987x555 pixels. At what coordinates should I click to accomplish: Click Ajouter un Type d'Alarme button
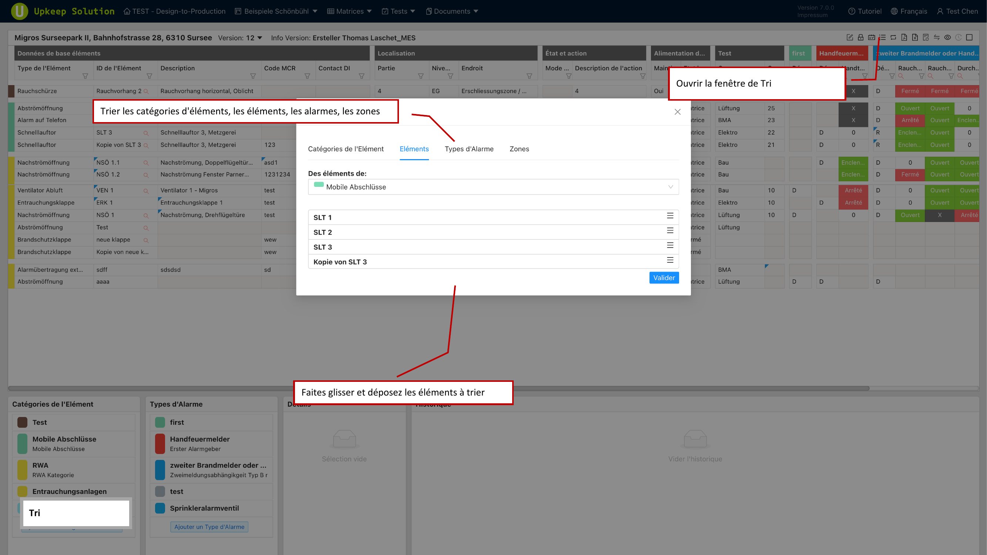click(x=209, y=527)
